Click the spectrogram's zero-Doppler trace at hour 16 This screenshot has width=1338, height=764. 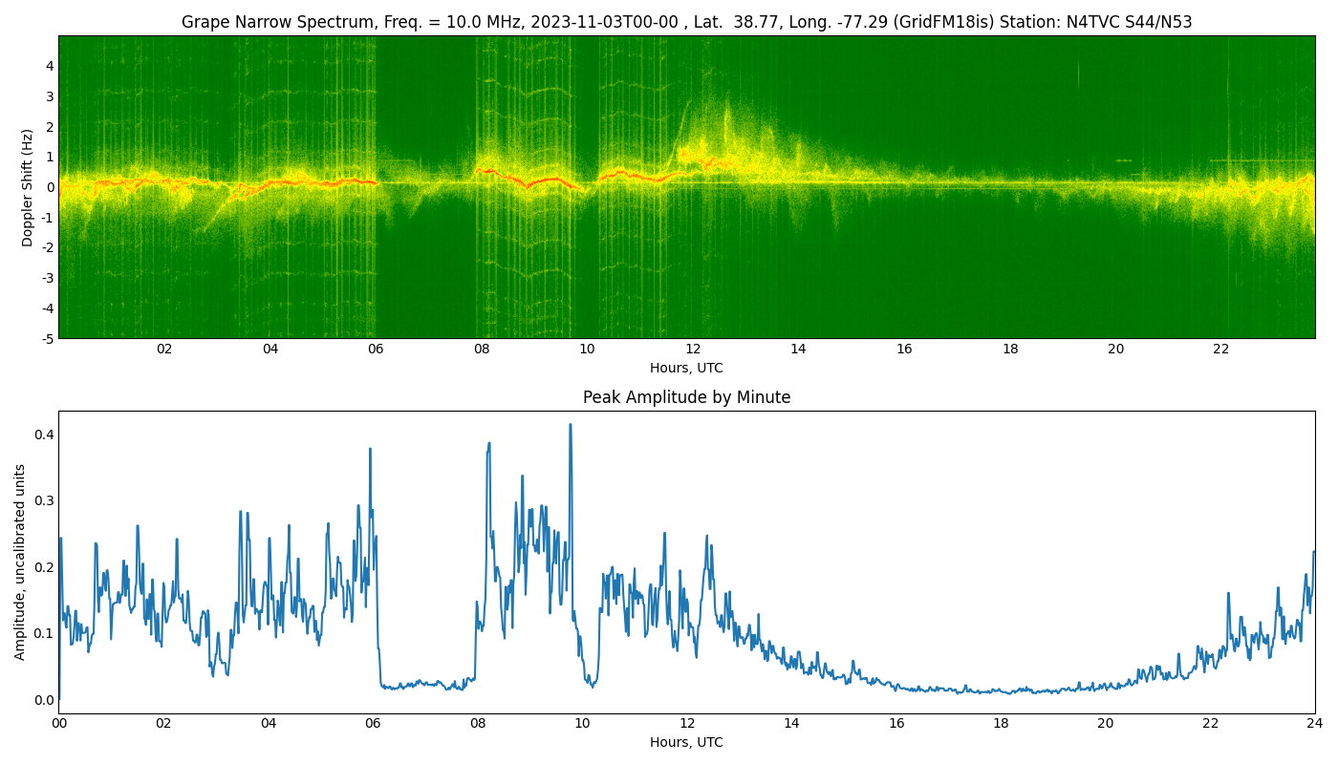click(x=904, y=182)
